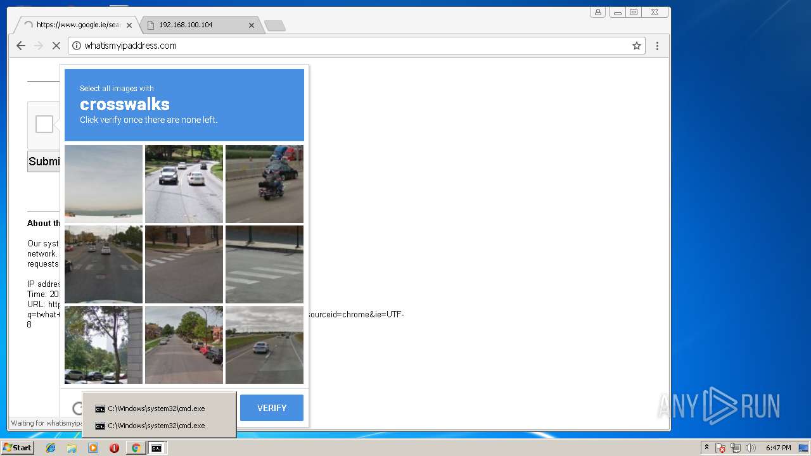This screenshot has width=811, height=456.
Task: Click the 6:47 PM clock
Action: tap(778, 448)
